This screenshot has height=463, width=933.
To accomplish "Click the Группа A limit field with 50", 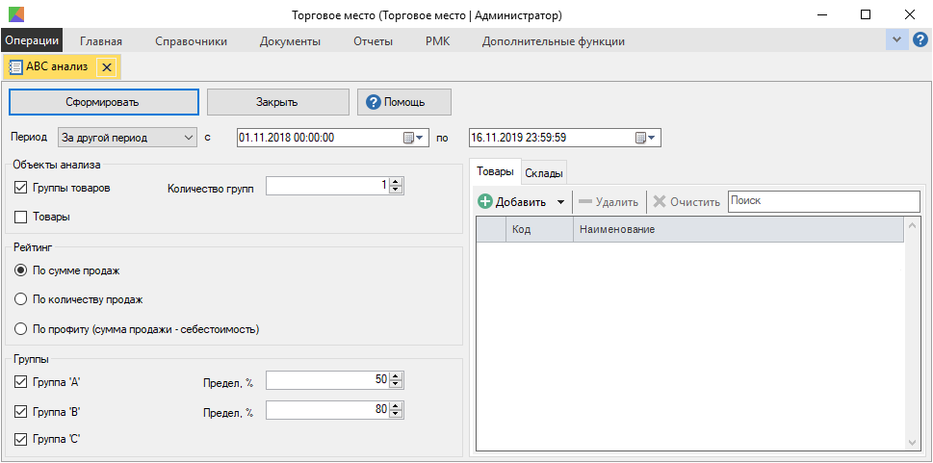I will [328, 380].
